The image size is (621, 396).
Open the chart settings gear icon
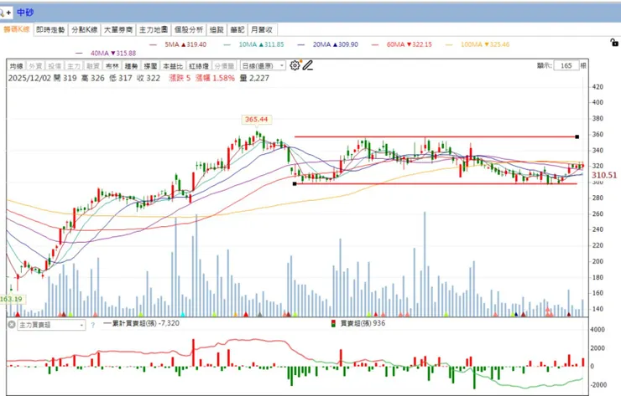pos(295,65)
